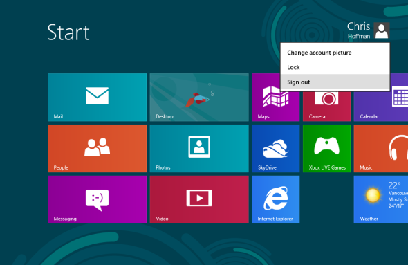Image resolution: width=408 pixels, height=265 pixels.
Task: Choose Lock from account menu
Action: tap(335, 67)
